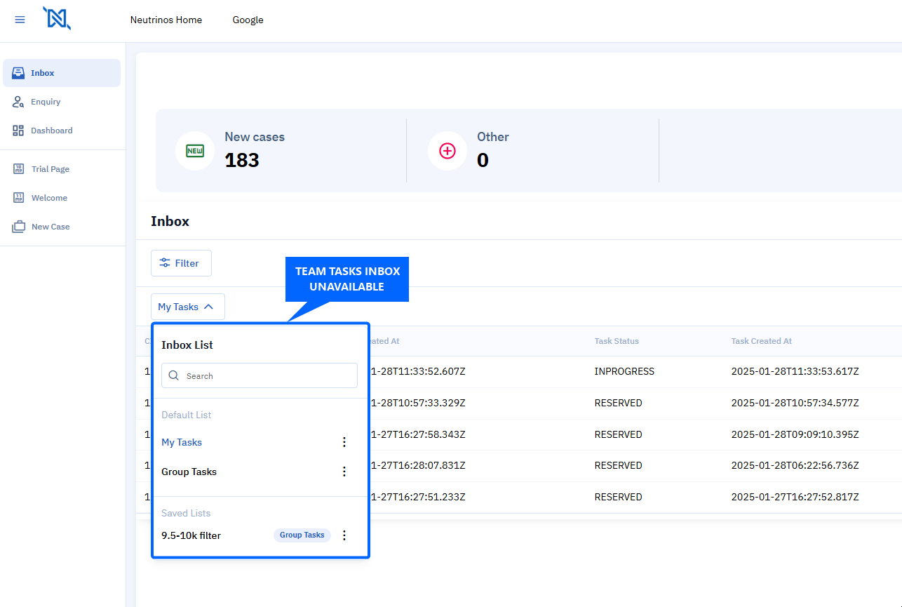This screenshot has width=902, height=607.
Task: Open the three-dot menu for My Tasks
Action: [344, 442]
